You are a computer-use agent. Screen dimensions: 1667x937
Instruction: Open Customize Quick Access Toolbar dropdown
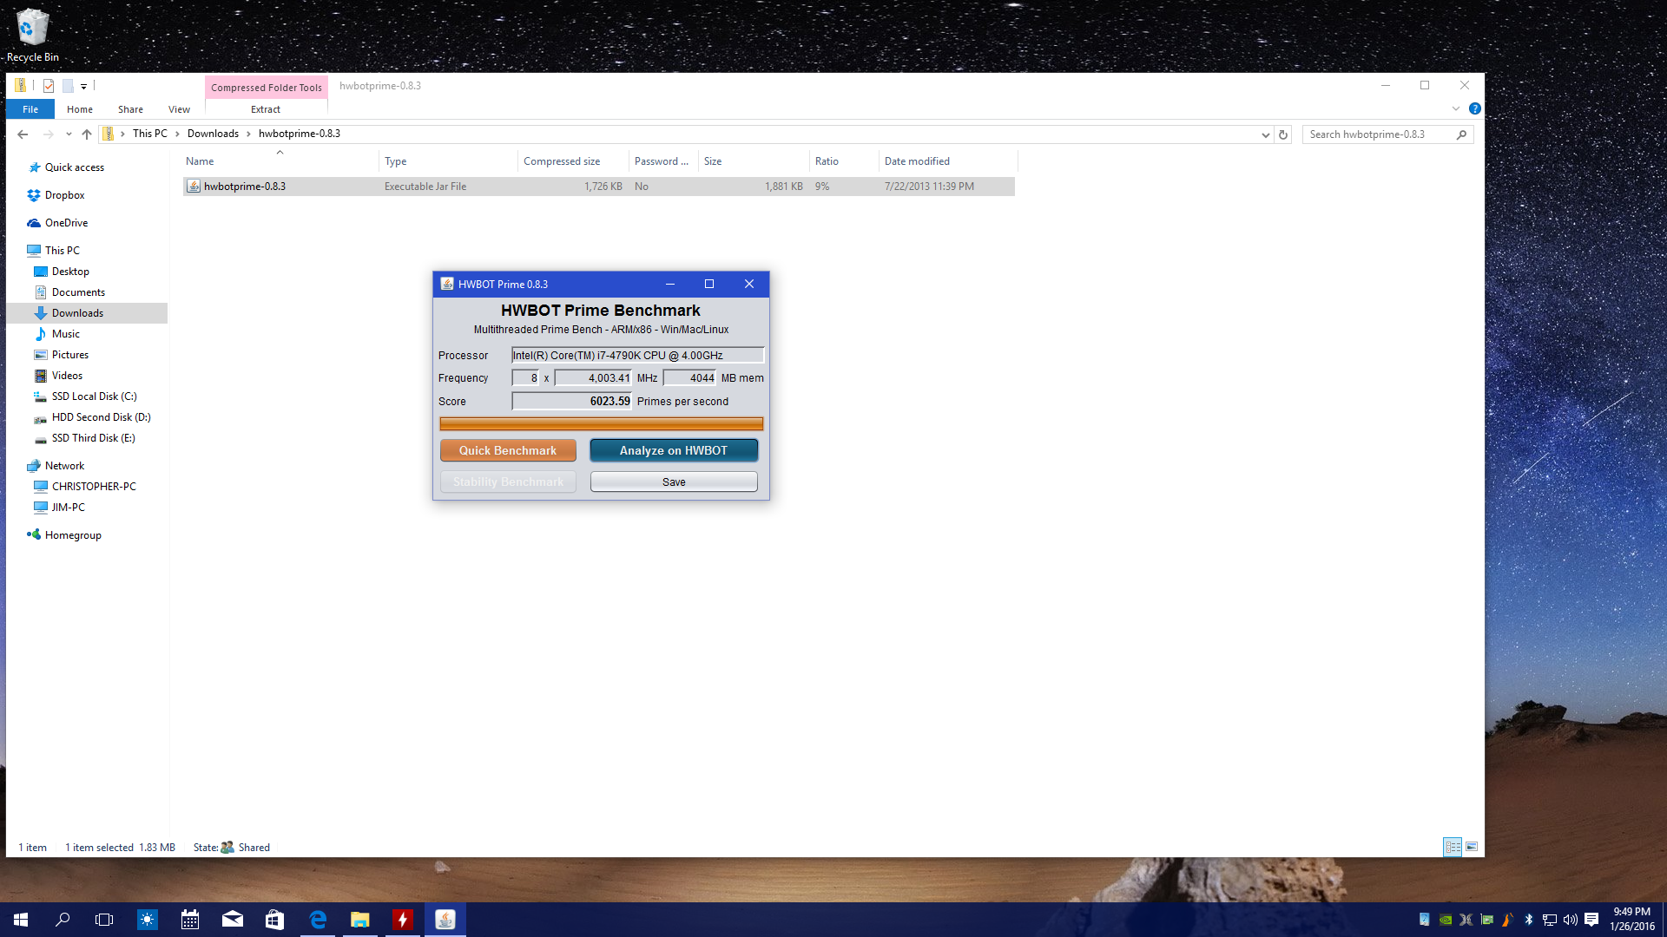pyautogui.click(x=83, y=86)
